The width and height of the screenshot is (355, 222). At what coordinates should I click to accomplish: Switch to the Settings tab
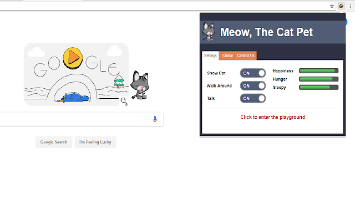(x=210, y=56)
